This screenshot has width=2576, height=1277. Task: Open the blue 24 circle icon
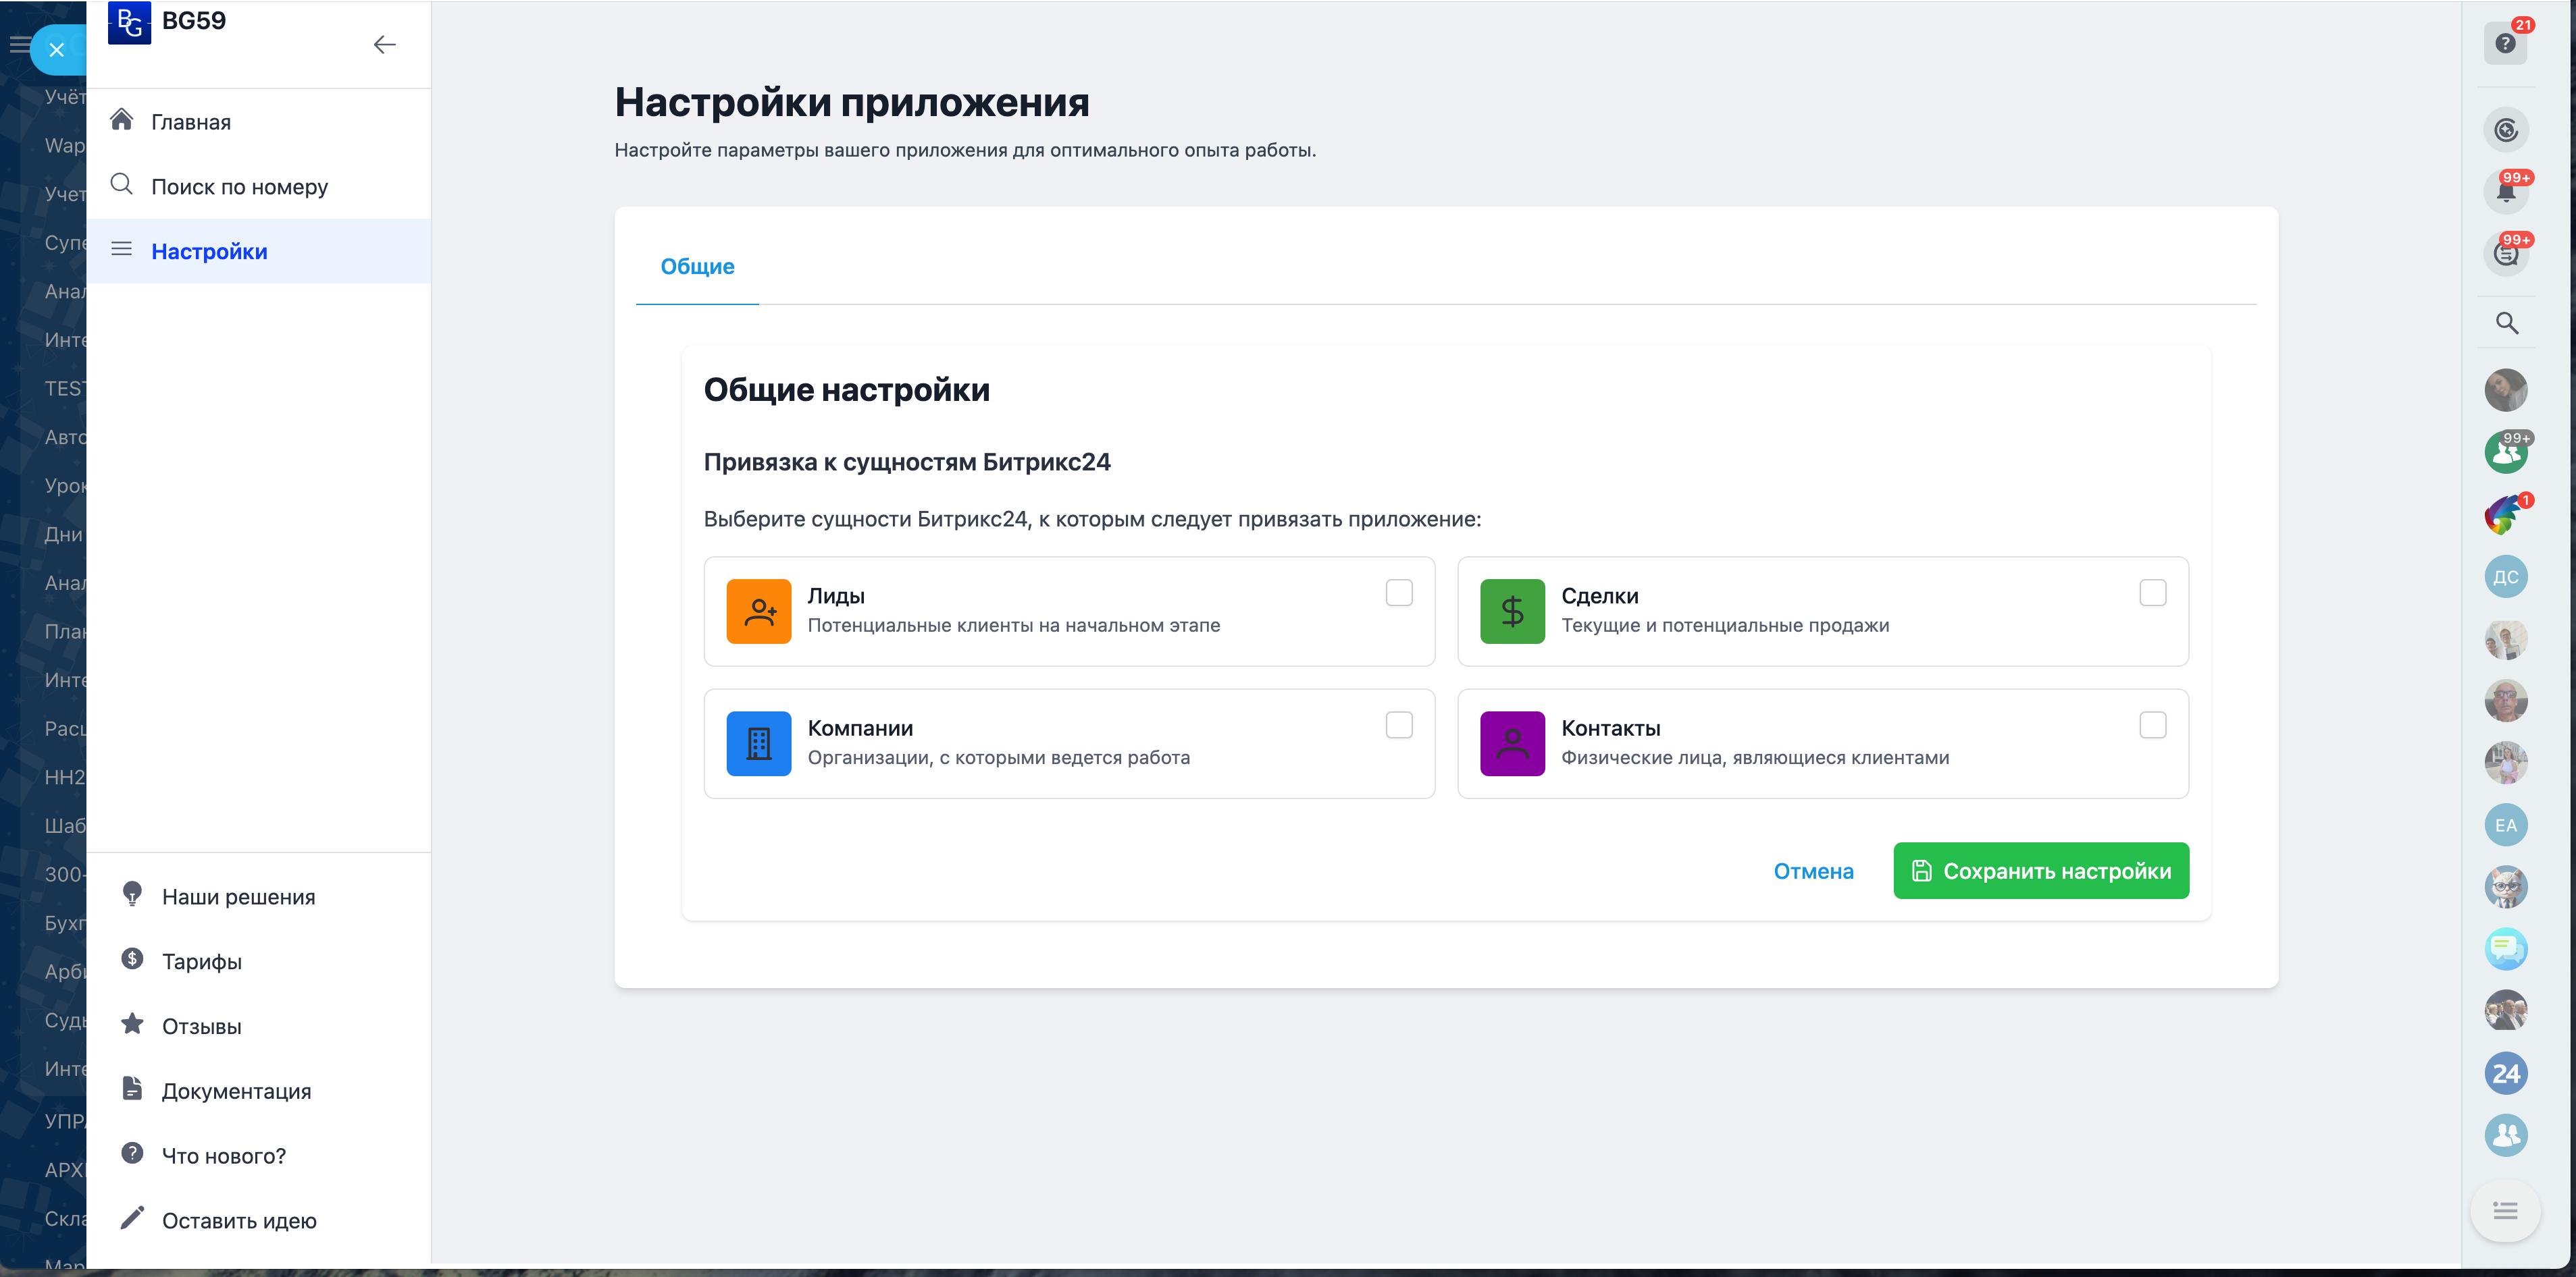2505,1073
